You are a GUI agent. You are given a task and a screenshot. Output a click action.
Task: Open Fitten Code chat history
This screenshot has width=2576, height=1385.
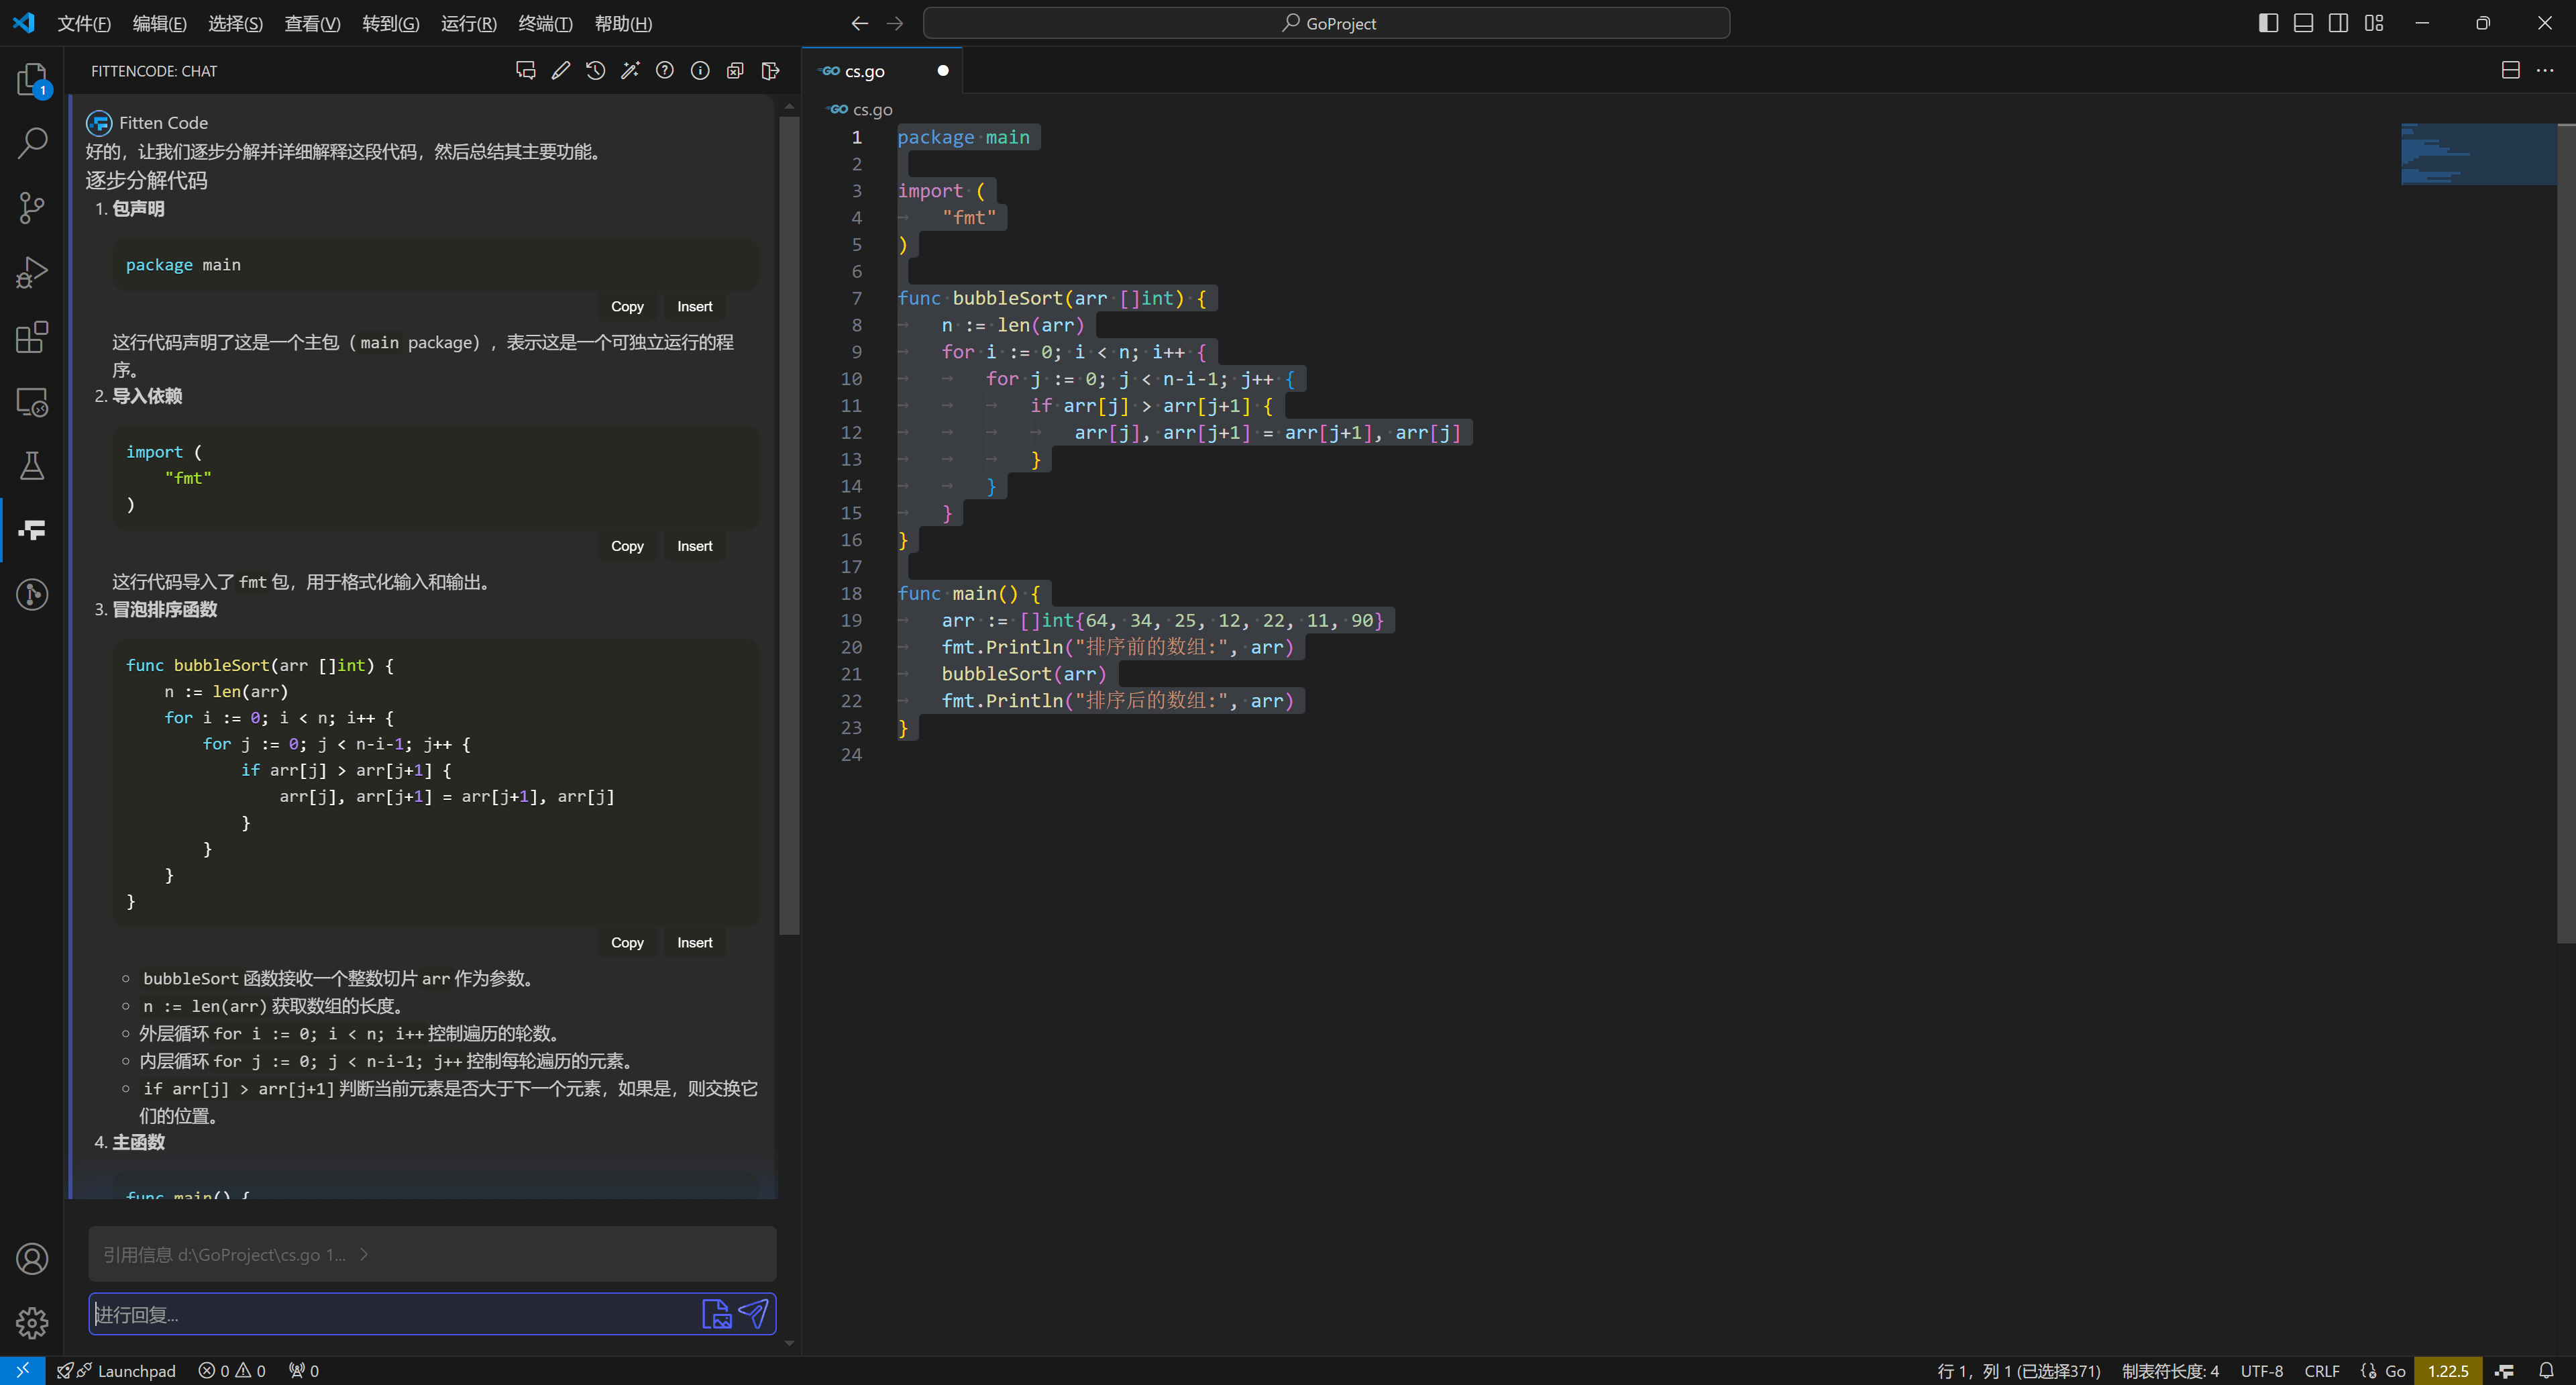[x=595, y=70]
